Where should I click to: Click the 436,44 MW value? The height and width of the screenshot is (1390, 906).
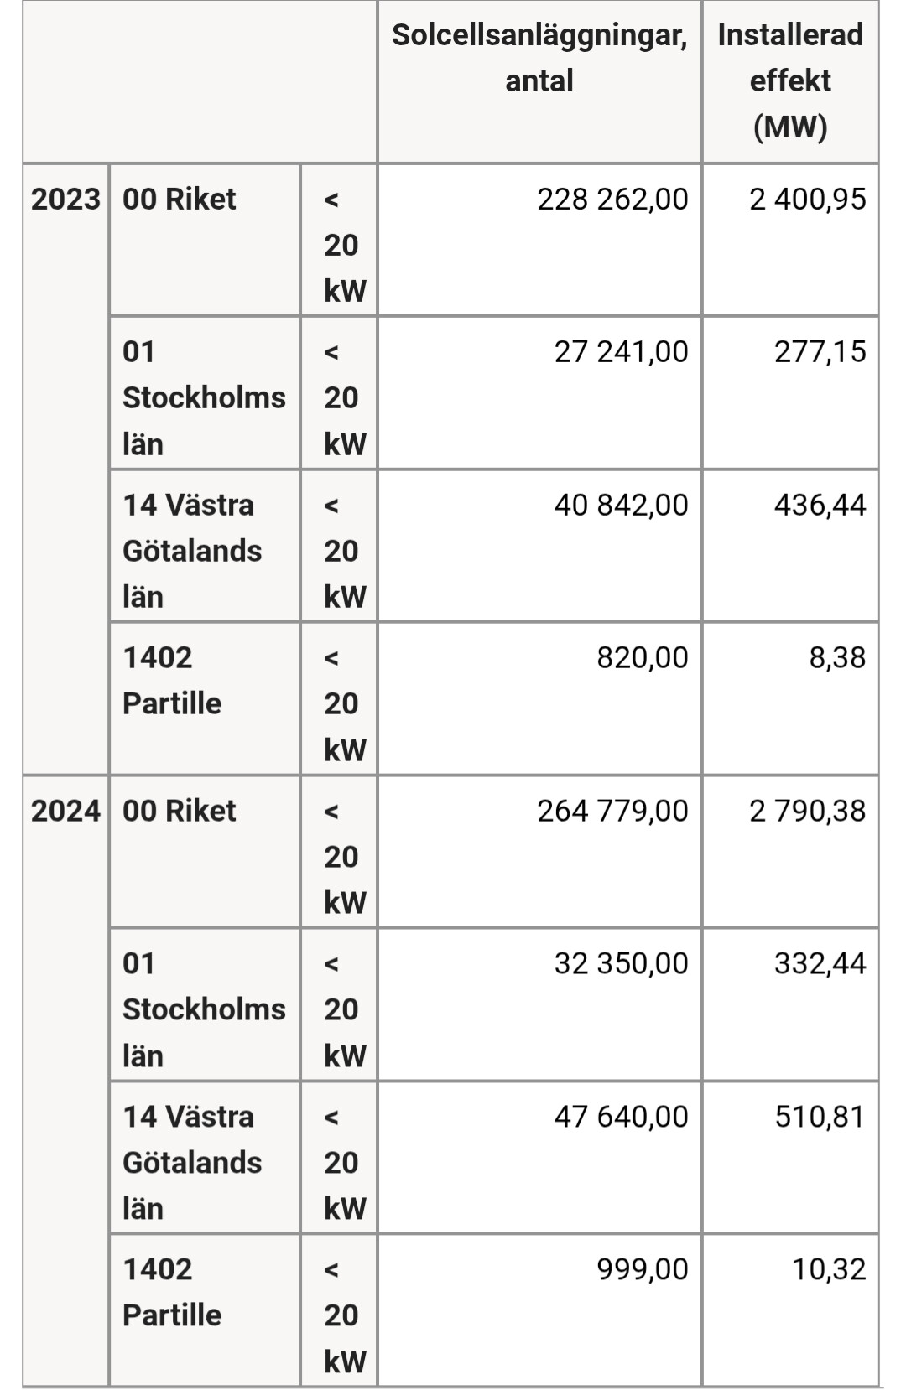coord(820,505)
